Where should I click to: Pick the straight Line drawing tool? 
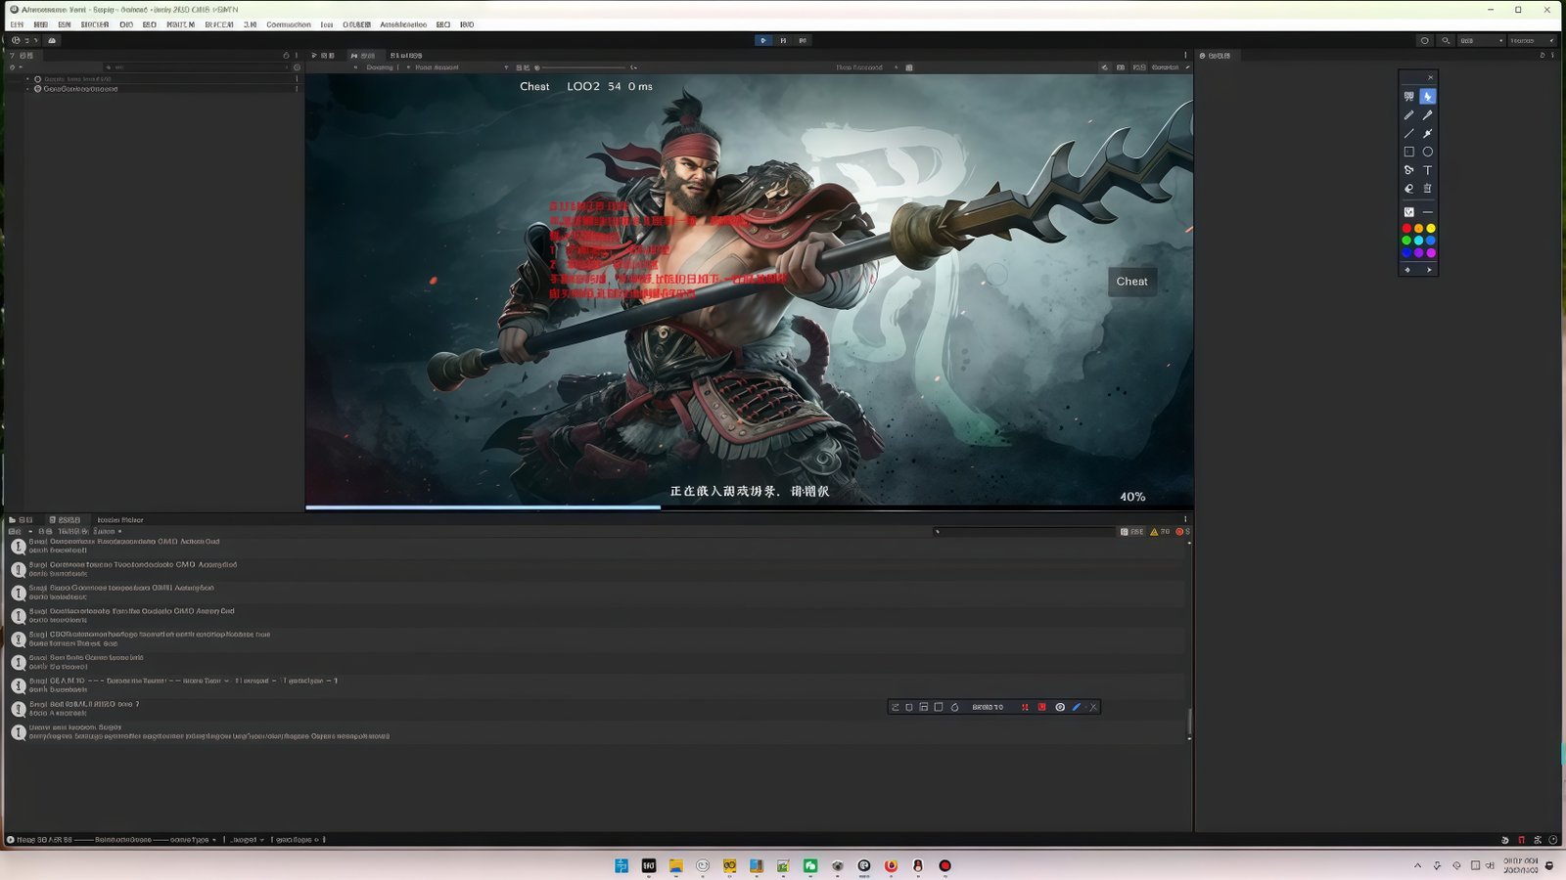[1408, 134]
